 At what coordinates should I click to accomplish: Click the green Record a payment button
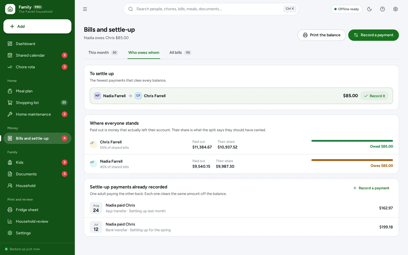click(373, 35)
